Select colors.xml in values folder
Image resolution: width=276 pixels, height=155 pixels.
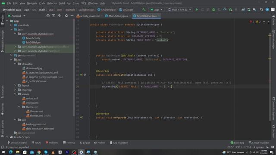[x=30, y=99]
